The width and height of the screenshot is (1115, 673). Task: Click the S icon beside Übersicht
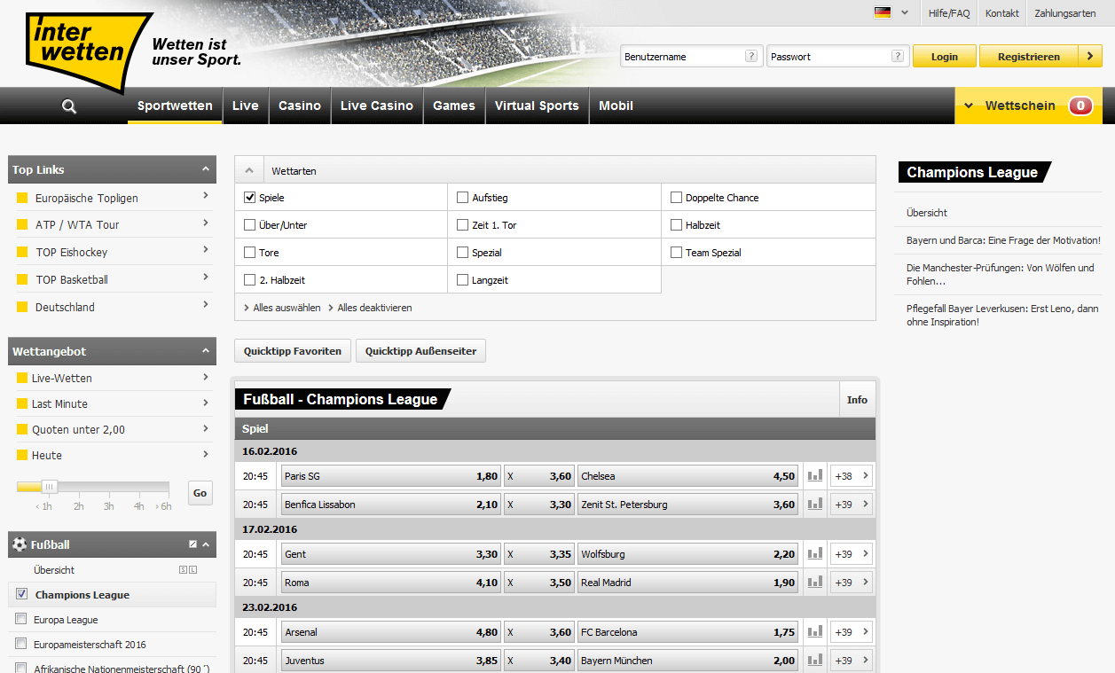point(183,570)
